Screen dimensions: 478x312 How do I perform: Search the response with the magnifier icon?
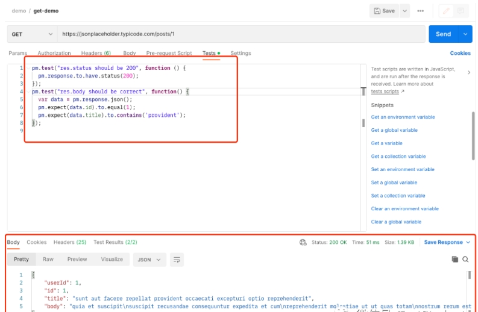click(465, 259)
